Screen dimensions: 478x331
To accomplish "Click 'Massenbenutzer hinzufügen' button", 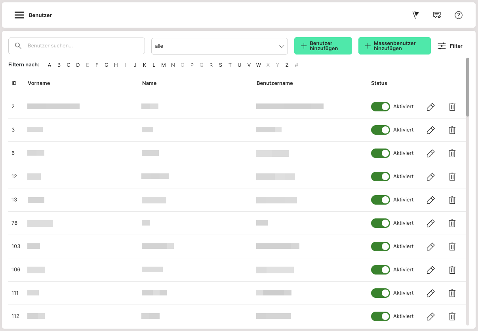I will 394,46.
